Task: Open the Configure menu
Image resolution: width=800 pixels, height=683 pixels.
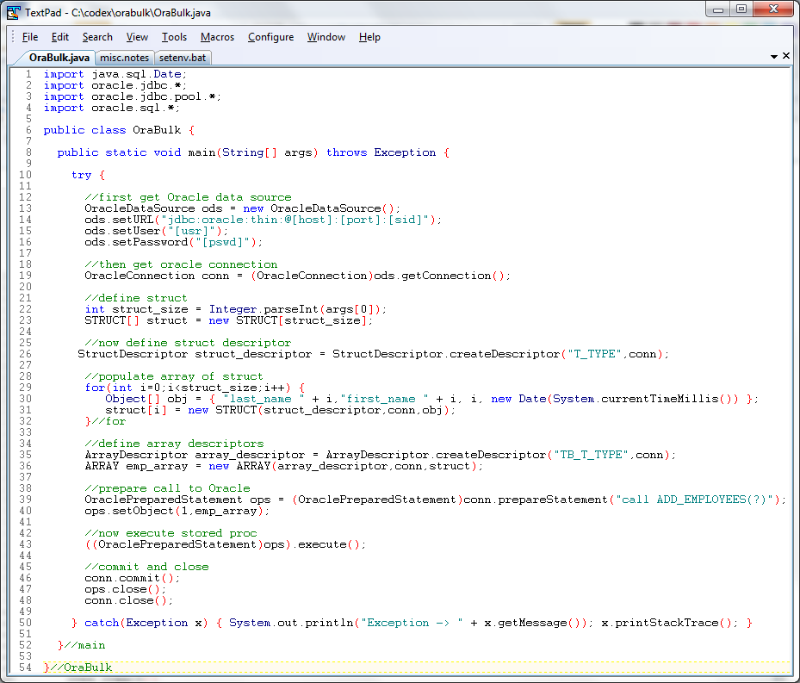Action: tap(271, 37)
